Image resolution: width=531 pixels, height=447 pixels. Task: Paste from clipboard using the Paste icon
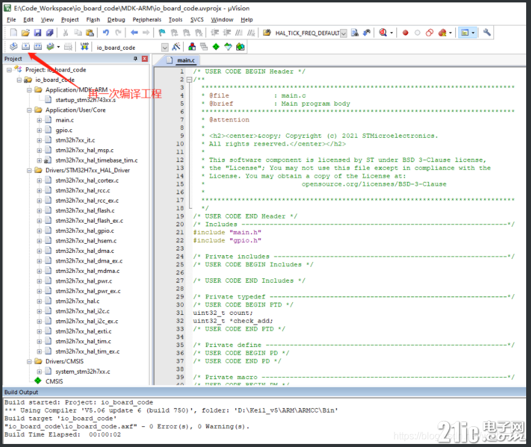(90, 33)
